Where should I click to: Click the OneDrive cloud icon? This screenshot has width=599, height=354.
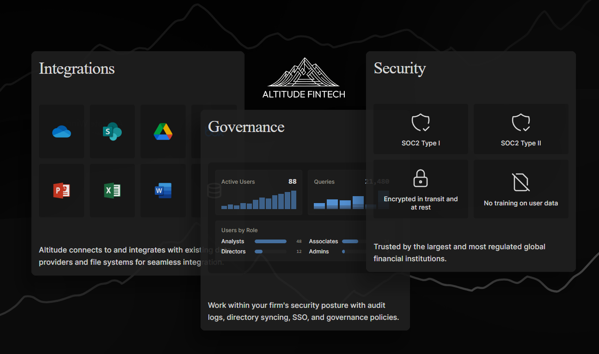pyautogui.click(x=61, y=132)
